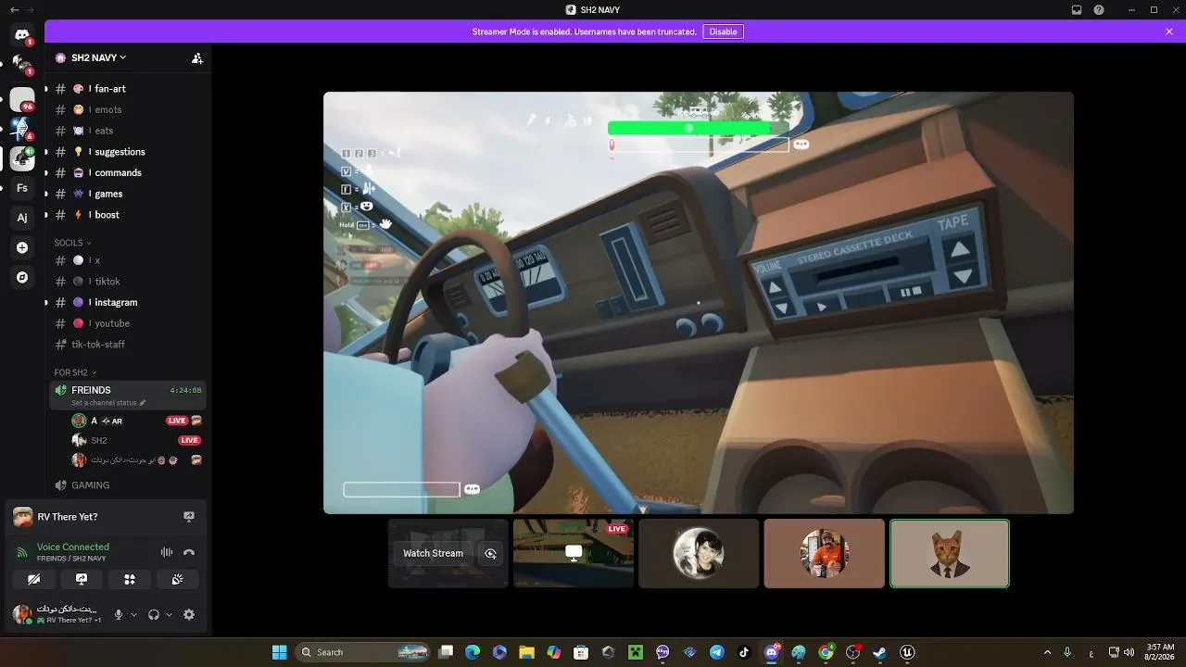Viewport: 1186px width, 667px height.
Task: Dismiss the Streamer Mode banner
Action: click(x=1169, y=31)
